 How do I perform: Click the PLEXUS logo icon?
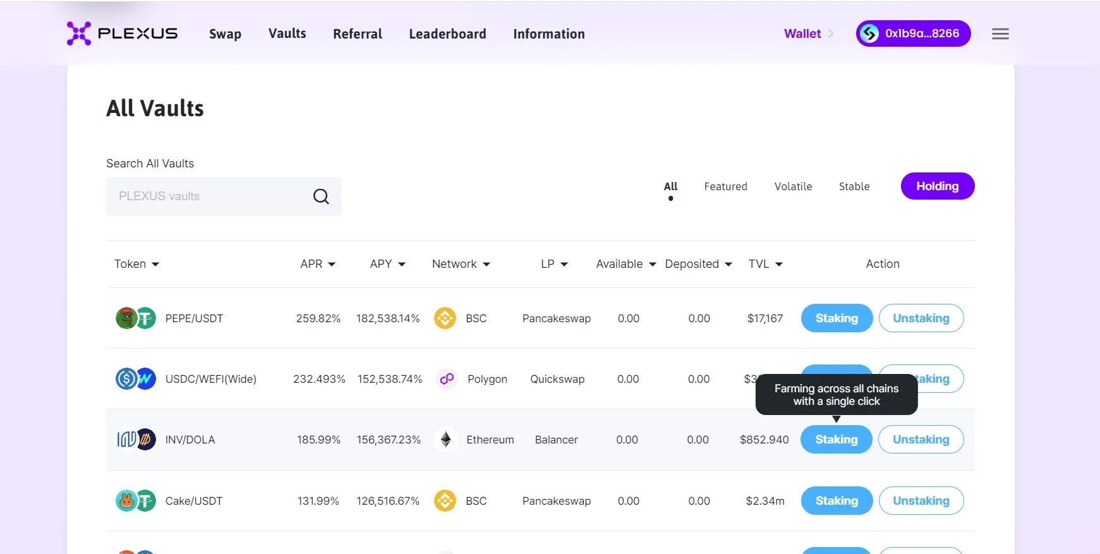coord(79,33)
